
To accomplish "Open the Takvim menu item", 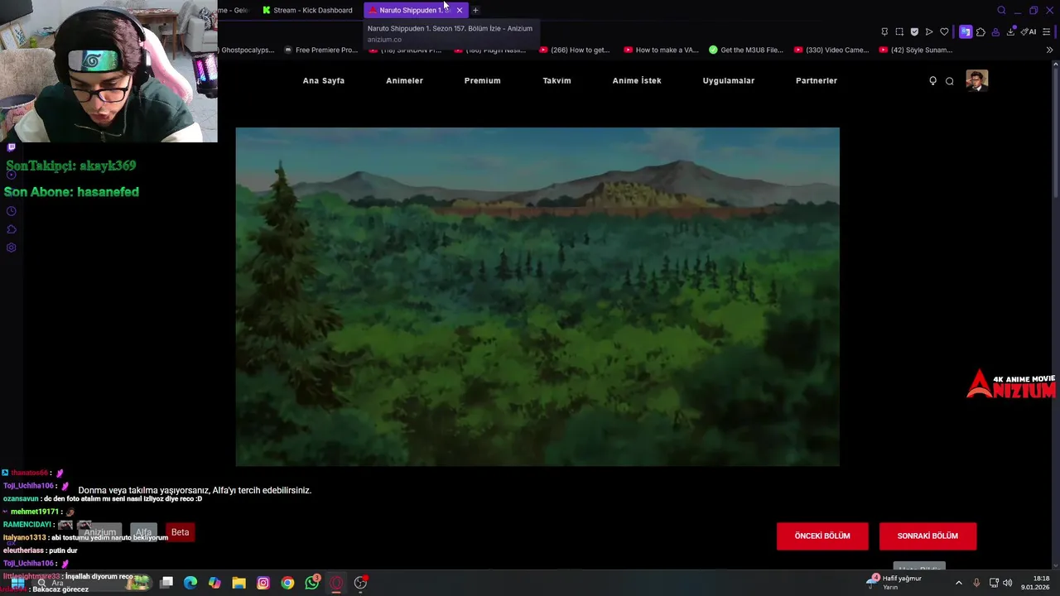I will click(x=556, y=80).
